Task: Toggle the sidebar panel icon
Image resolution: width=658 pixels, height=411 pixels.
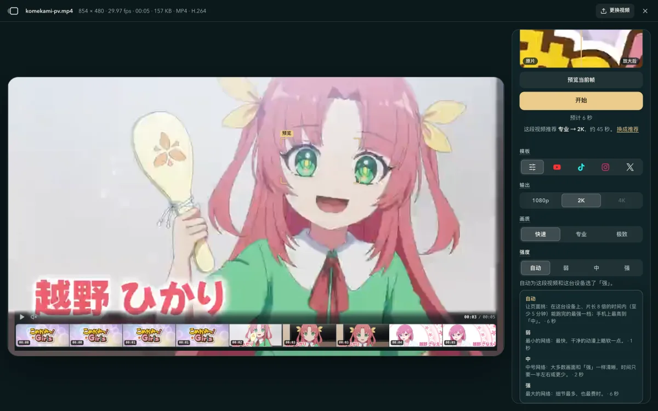Action: (13, 11)
